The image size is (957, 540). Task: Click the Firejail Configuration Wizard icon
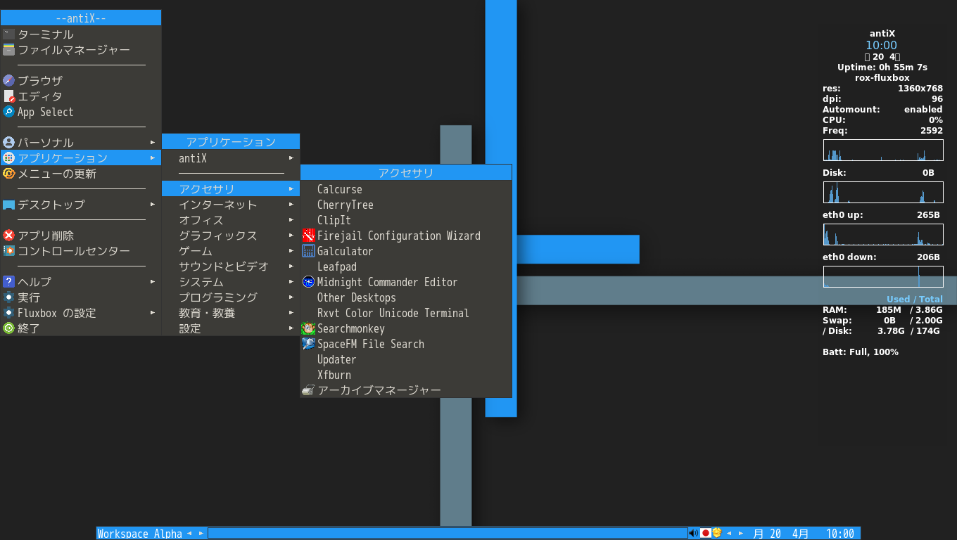308,236
